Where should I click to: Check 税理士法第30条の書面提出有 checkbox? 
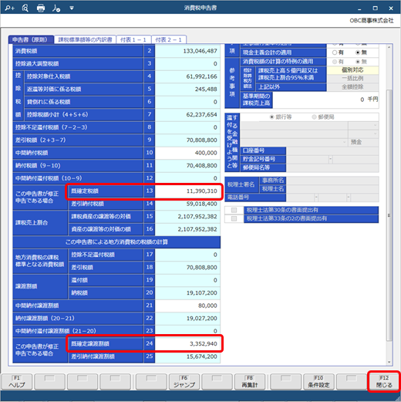pyautogui.click(x=234, y=210)
